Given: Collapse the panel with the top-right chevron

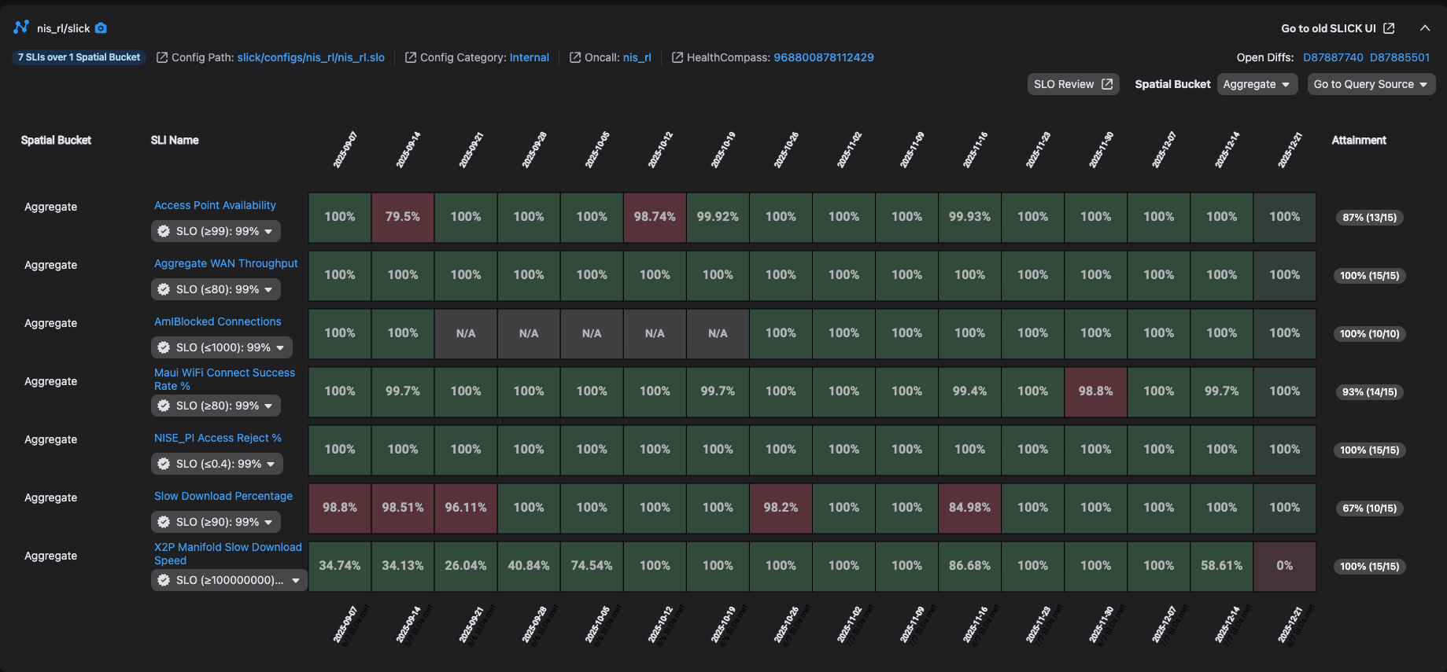Looking at the screenshot, I should pos(1425,28).
